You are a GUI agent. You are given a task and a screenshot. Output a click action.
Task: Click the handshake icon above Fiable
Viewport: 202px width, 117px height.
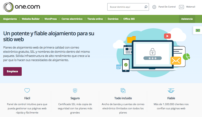[171, 90]
